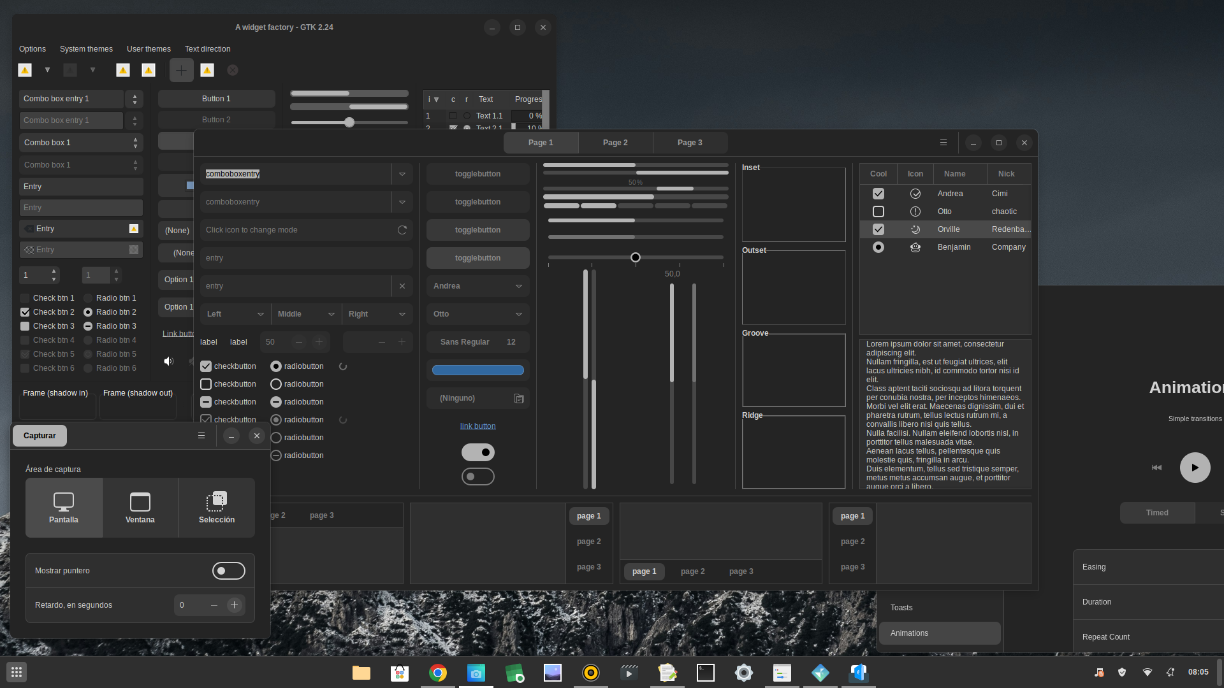Play the animation with the round play button
This screenshot has height=688, width=1224.
[1195, 468]
